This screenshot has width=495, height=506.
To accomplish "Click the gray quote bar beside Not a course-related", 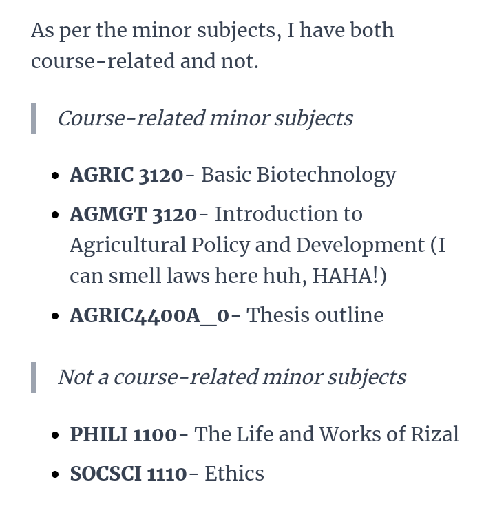I will [x=33, y=377].
